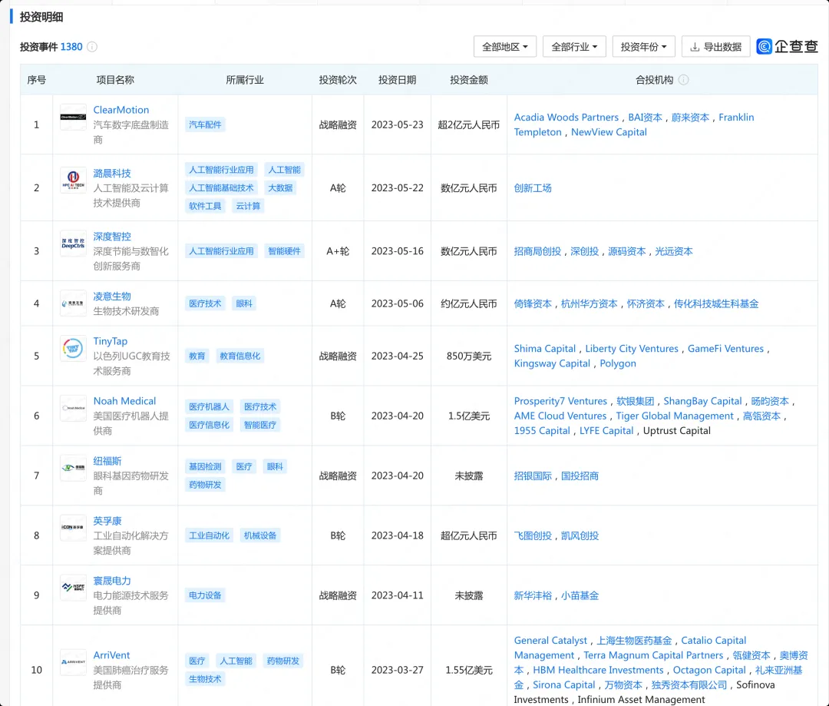Click the 超2亿元人民币 amount cell

tap(469, 124)
